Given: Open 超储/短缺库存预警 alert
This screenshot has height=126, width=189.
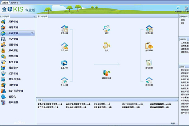Looking at the screenshot, I should pyautogui.click(x=132, y=104).
